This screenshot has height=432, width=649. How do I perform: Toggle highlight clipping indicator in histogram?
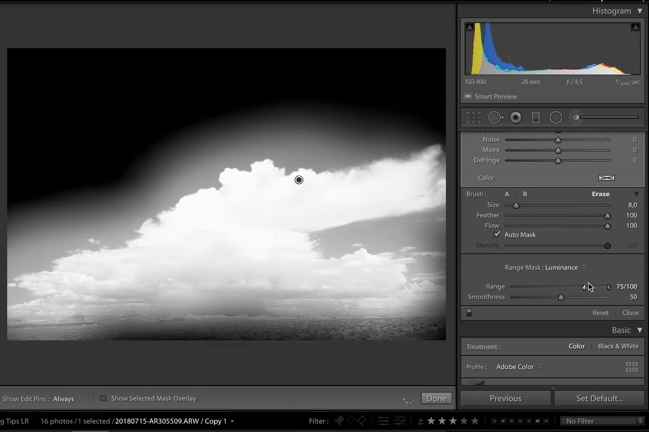pos(636,27)
